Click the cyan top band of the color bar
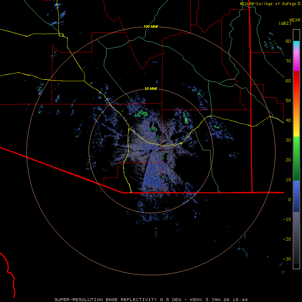The image size is (302, 302). coord(296,44)
